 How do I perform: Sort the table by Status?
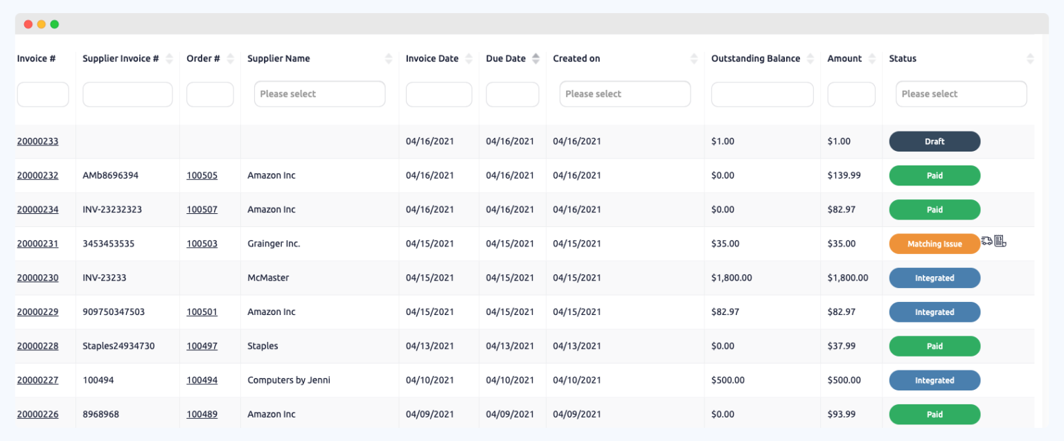click(x=1030, y=58)
